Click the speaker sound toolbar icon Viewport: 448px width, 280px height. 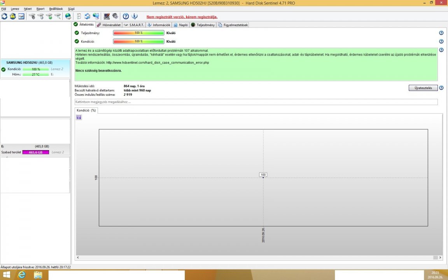coord(115,16)
